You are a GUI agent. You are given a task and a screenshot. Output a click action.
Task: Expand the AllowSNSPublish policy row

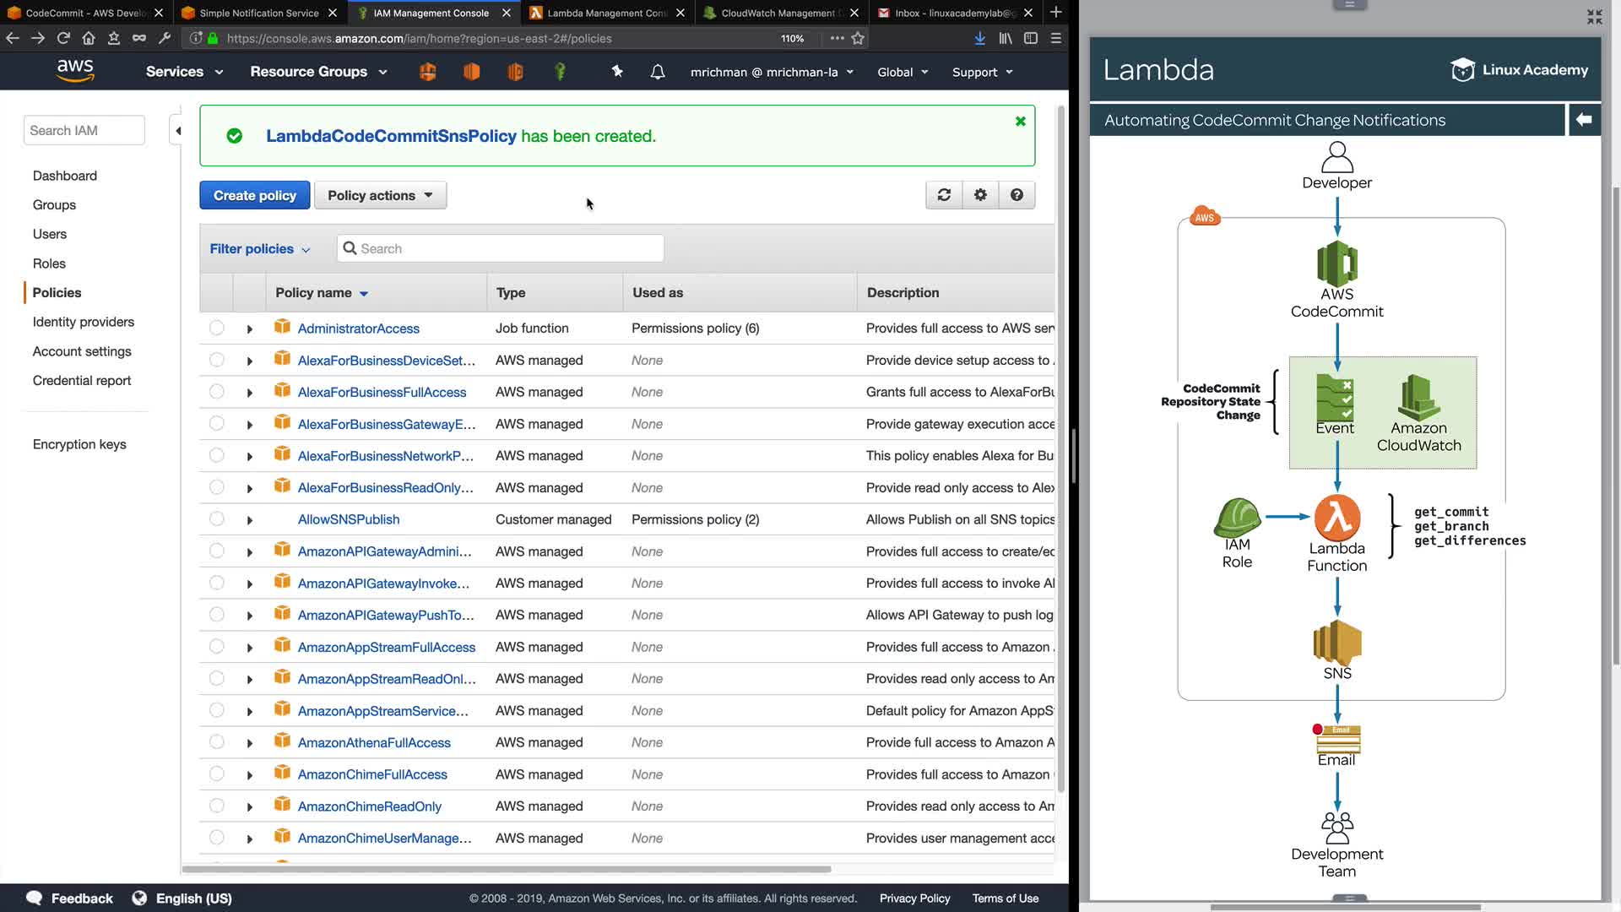[249, 520]
